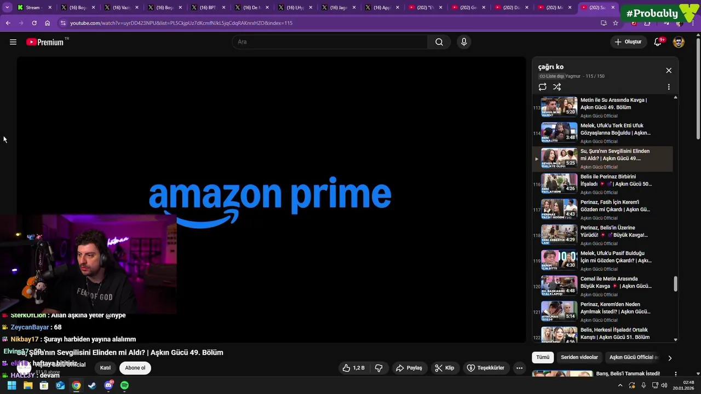Dislike the video
This screenshot has height=394, width=701.
point(378,368)
